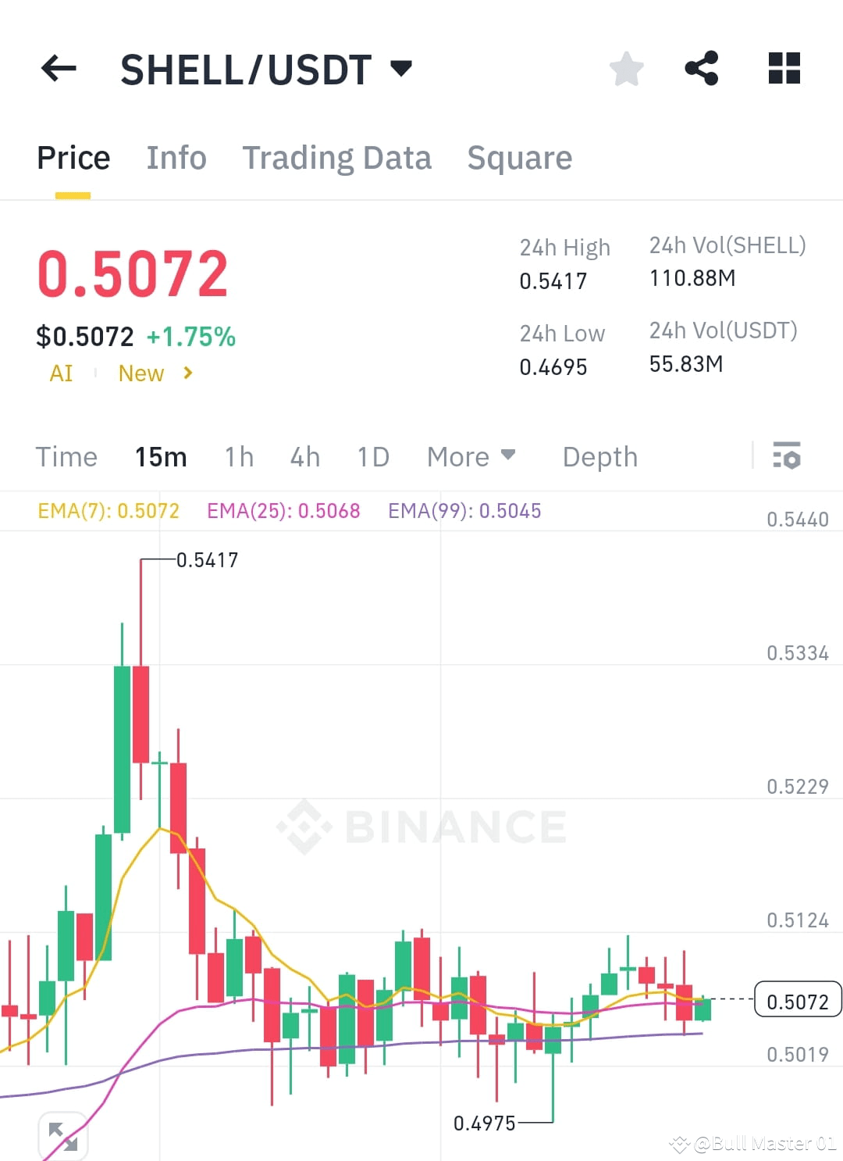843x1161 pixels.
Task: Toggle SHELL/USDT as a favorite star
Action: click(x=627, y=69)
